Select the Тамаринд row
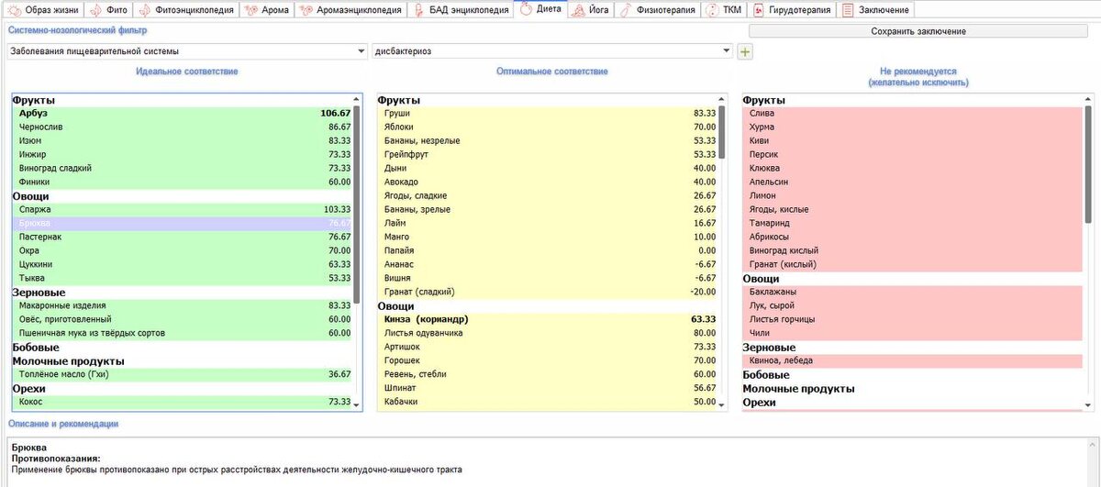Image resolution: width=1101 pixels, height=487 pixels. point(913,224)
